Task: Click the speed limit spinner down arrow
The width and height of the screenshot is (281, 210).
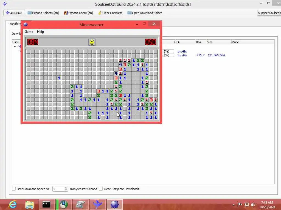Action: 66,190
